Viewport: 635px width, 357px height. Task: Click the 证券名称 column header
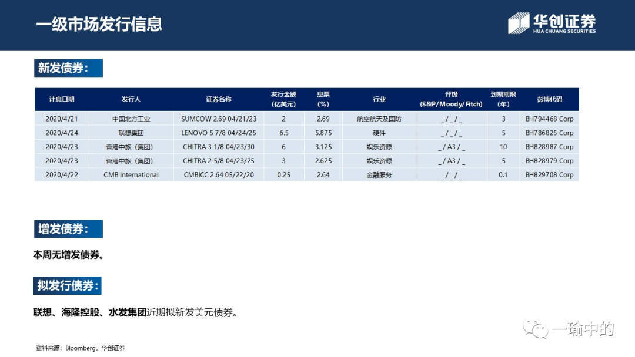click(x=219, y=99)
